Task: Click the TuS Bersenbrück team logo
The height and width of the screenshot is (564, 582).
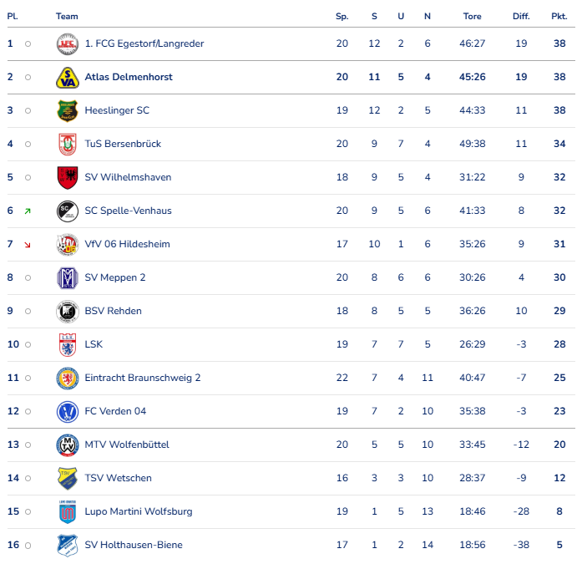Action: click(67, 144)
